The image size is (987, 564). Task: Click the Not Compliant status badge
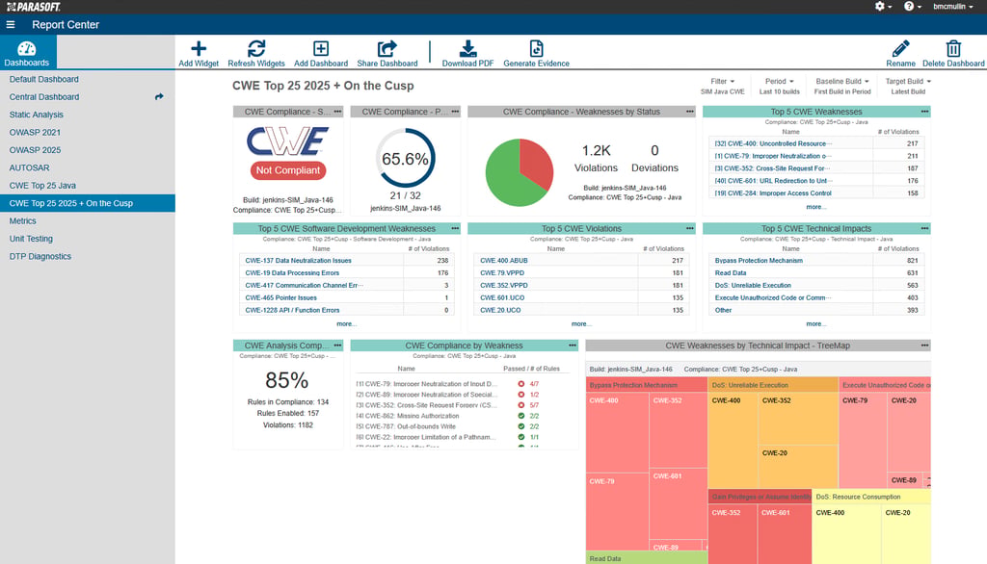pyautogui.click(x=287, y=169)
